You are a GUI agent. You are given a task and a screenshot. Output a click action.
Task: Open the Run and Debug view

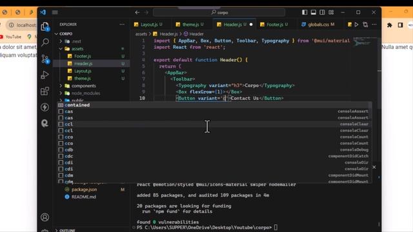coord(45,75)
